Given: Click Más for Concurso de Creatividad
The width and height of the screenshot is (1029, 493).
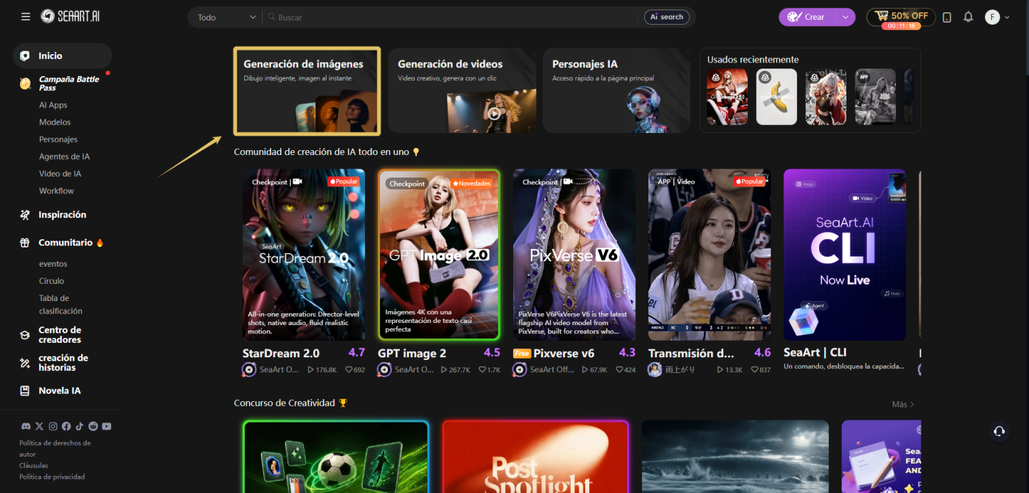Looking at the screenshot, I should [x=903, y=405].
